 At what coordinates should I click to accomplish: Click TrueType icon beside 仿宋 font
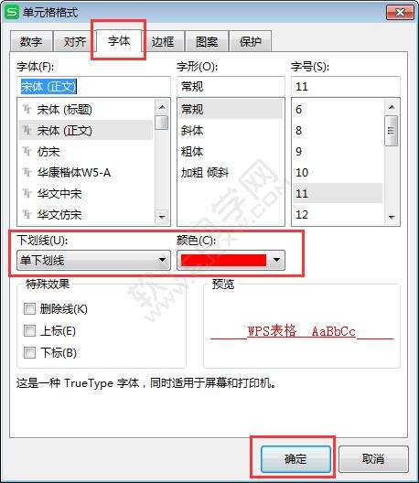pyautogui.click(x=27, y=151)
